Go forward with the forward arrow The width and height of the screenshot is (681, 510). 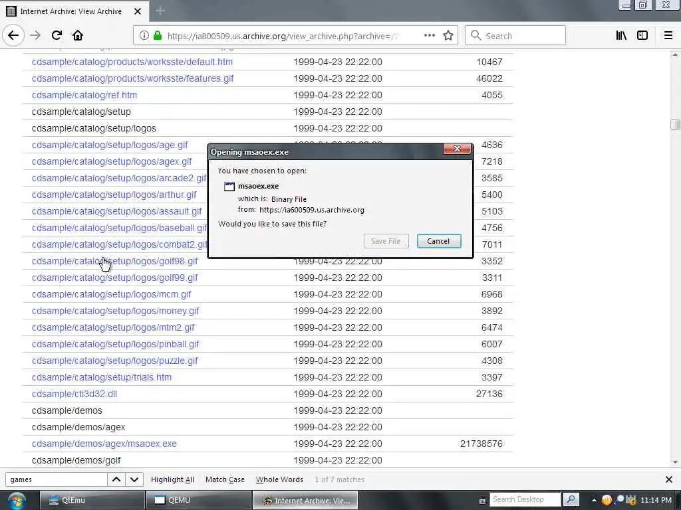coord(35,36)
